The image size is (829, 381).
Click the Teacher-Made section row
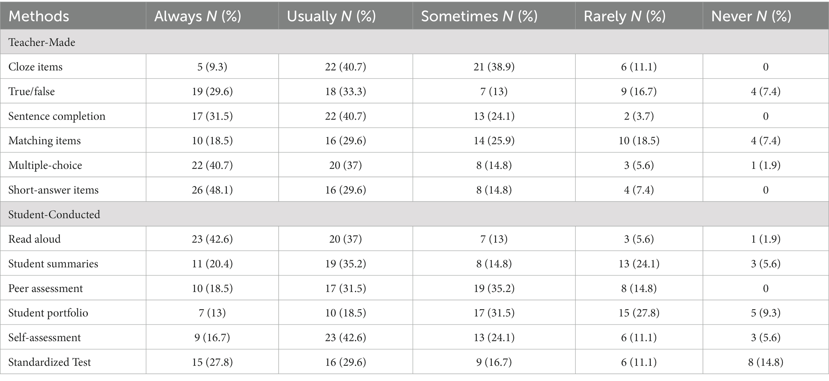[x=414, y=42]
